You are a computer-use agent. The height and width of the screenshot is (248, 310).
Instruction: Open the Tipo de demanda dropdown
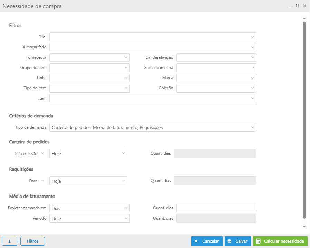coord(253,127)
